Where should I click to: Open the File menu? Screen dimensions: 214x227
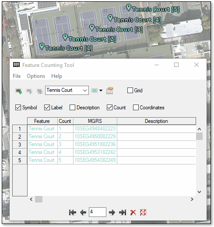point(17,76)
